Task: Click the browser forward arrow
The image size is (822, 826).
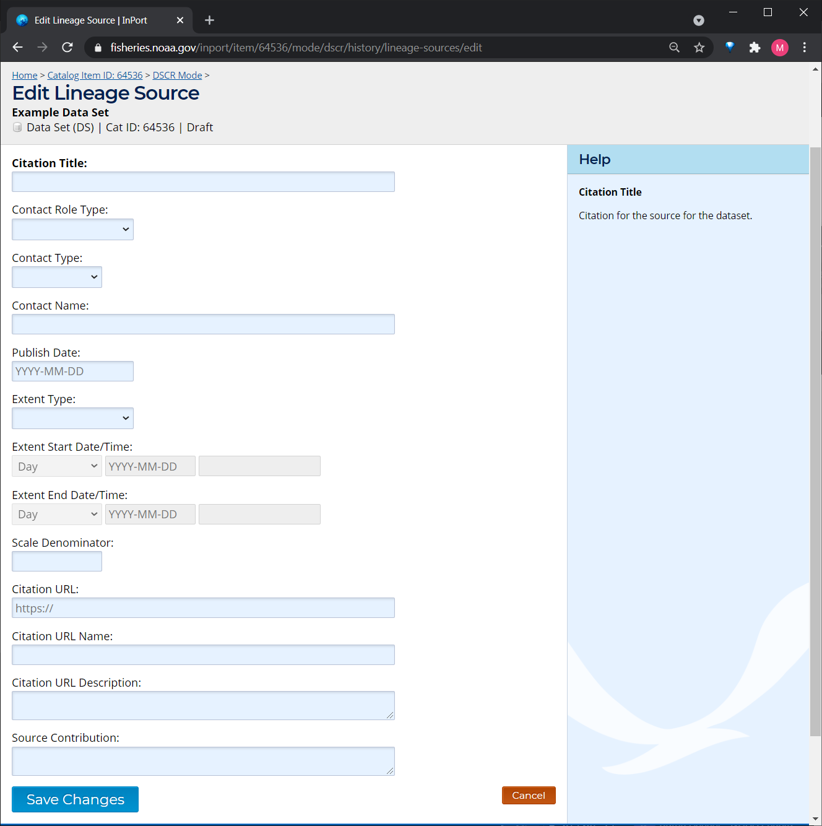Action: coord(42,47)
